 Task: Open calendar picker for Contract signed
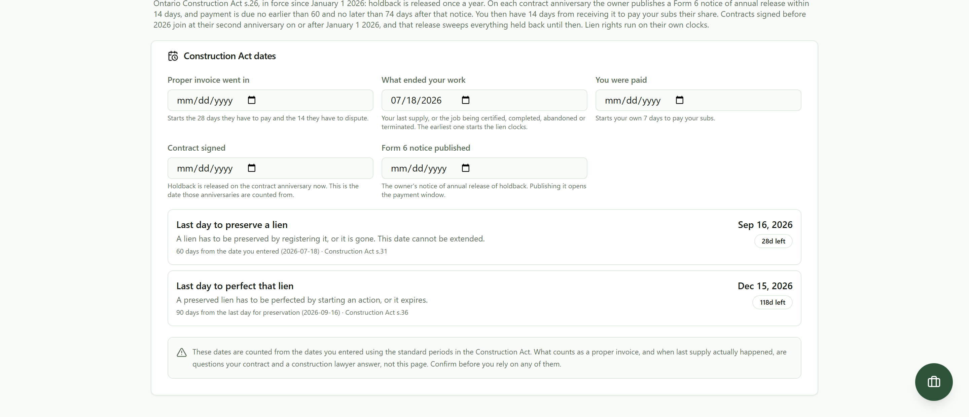[x=252, y=168]
